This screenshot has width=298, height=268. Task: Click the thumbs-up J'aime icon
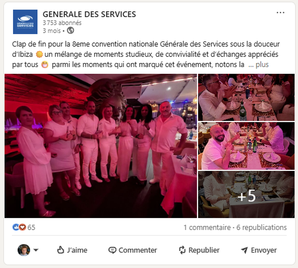[x=60, y=250]
